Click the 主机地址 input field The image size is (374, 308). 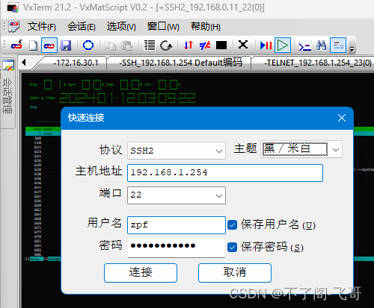(x=225, y=173)
